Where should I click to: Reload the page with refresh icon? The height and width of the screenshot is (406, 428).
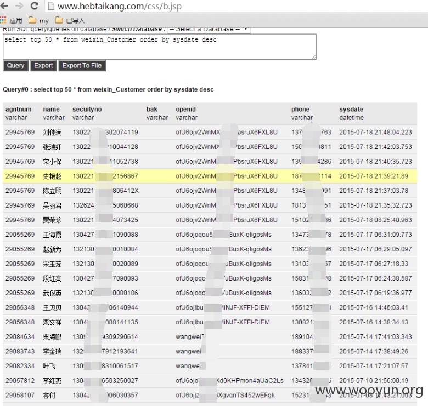pyautogui.click(x=35, y=5)
